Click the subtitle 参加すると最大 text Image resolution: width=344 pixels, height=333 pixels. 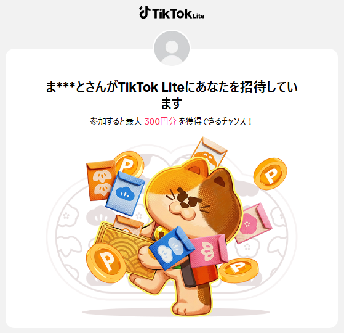[x=116, y=121]
